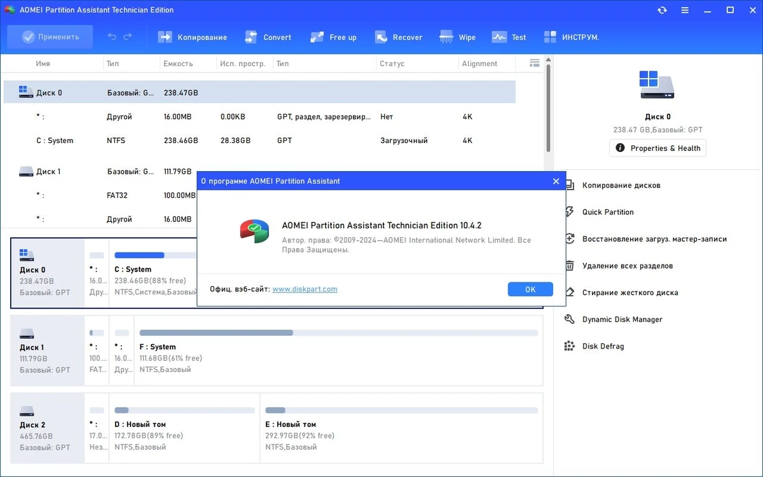The width and height of the screenshot is (763, 477).
Task: Open the Копирование copy tool
Action: 192,37
